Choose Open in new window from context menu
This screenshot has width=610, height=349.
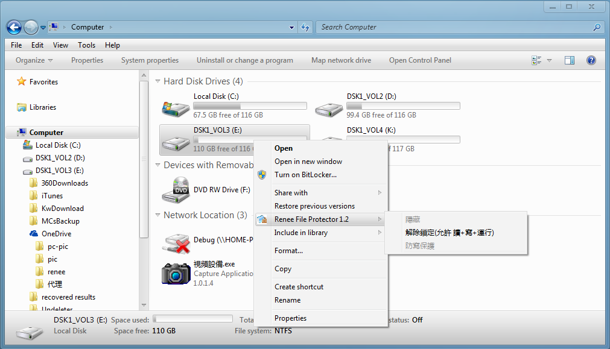tap(308, 162)
